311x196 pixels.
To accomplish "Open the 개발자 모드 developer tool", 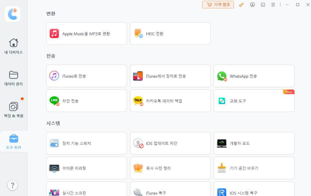I will coord(254,143).
